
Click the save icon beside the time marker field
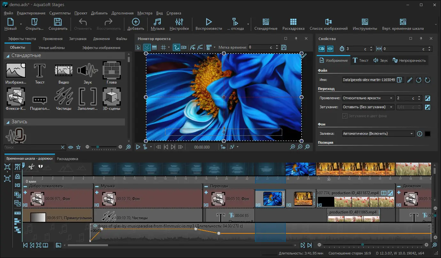point(283,47)
